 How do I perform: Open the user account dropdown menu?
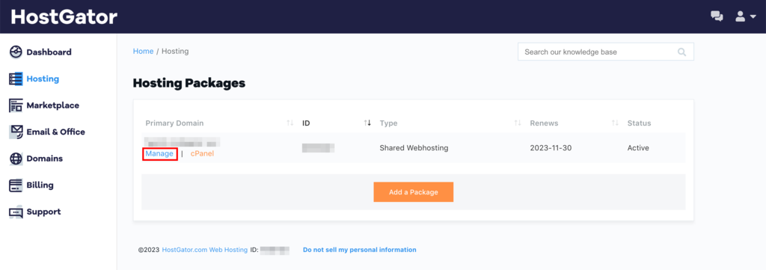(x=746, y=16)
